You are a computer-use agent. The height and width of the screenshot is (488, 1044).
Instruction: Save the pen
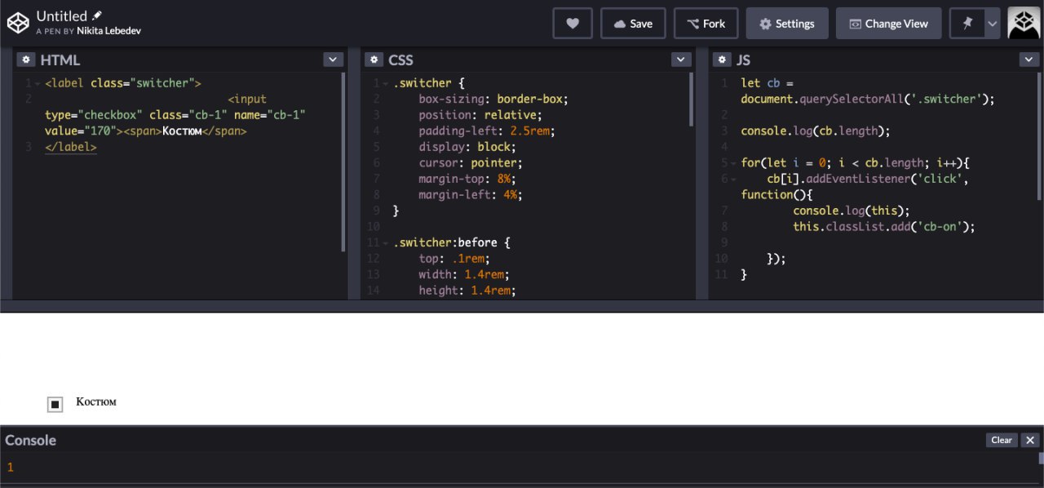pyautogui.click(x=633, y=24)
